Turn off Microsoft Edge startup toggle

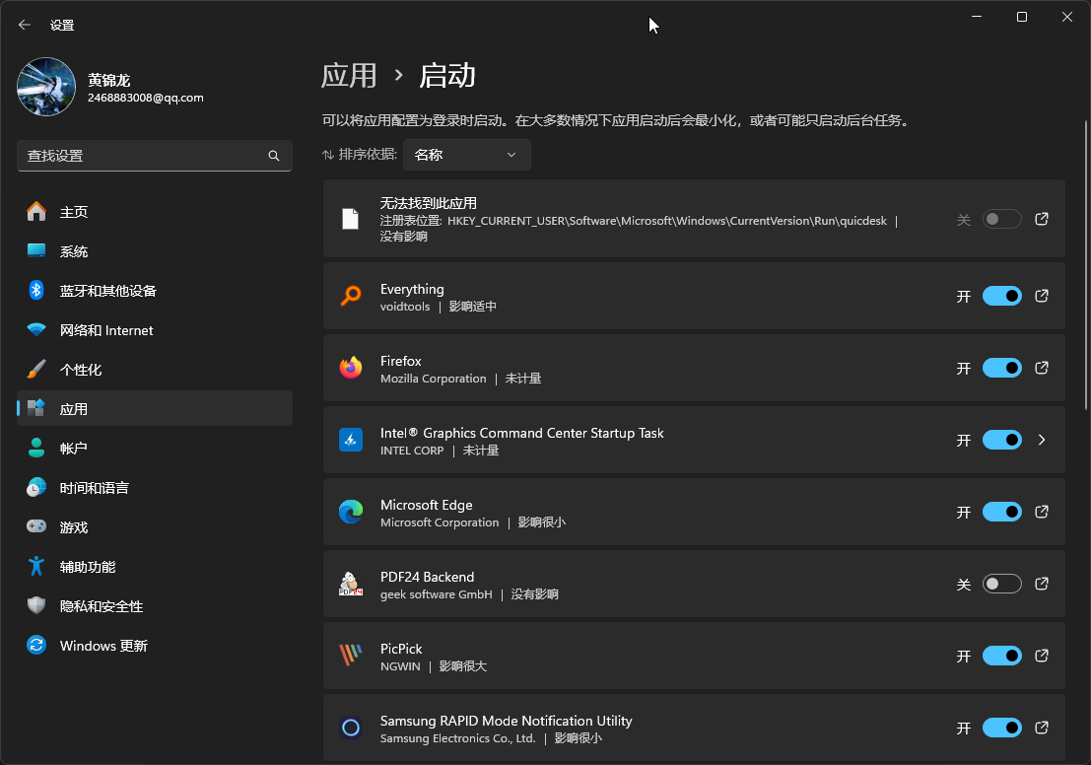click(1001, 512)
